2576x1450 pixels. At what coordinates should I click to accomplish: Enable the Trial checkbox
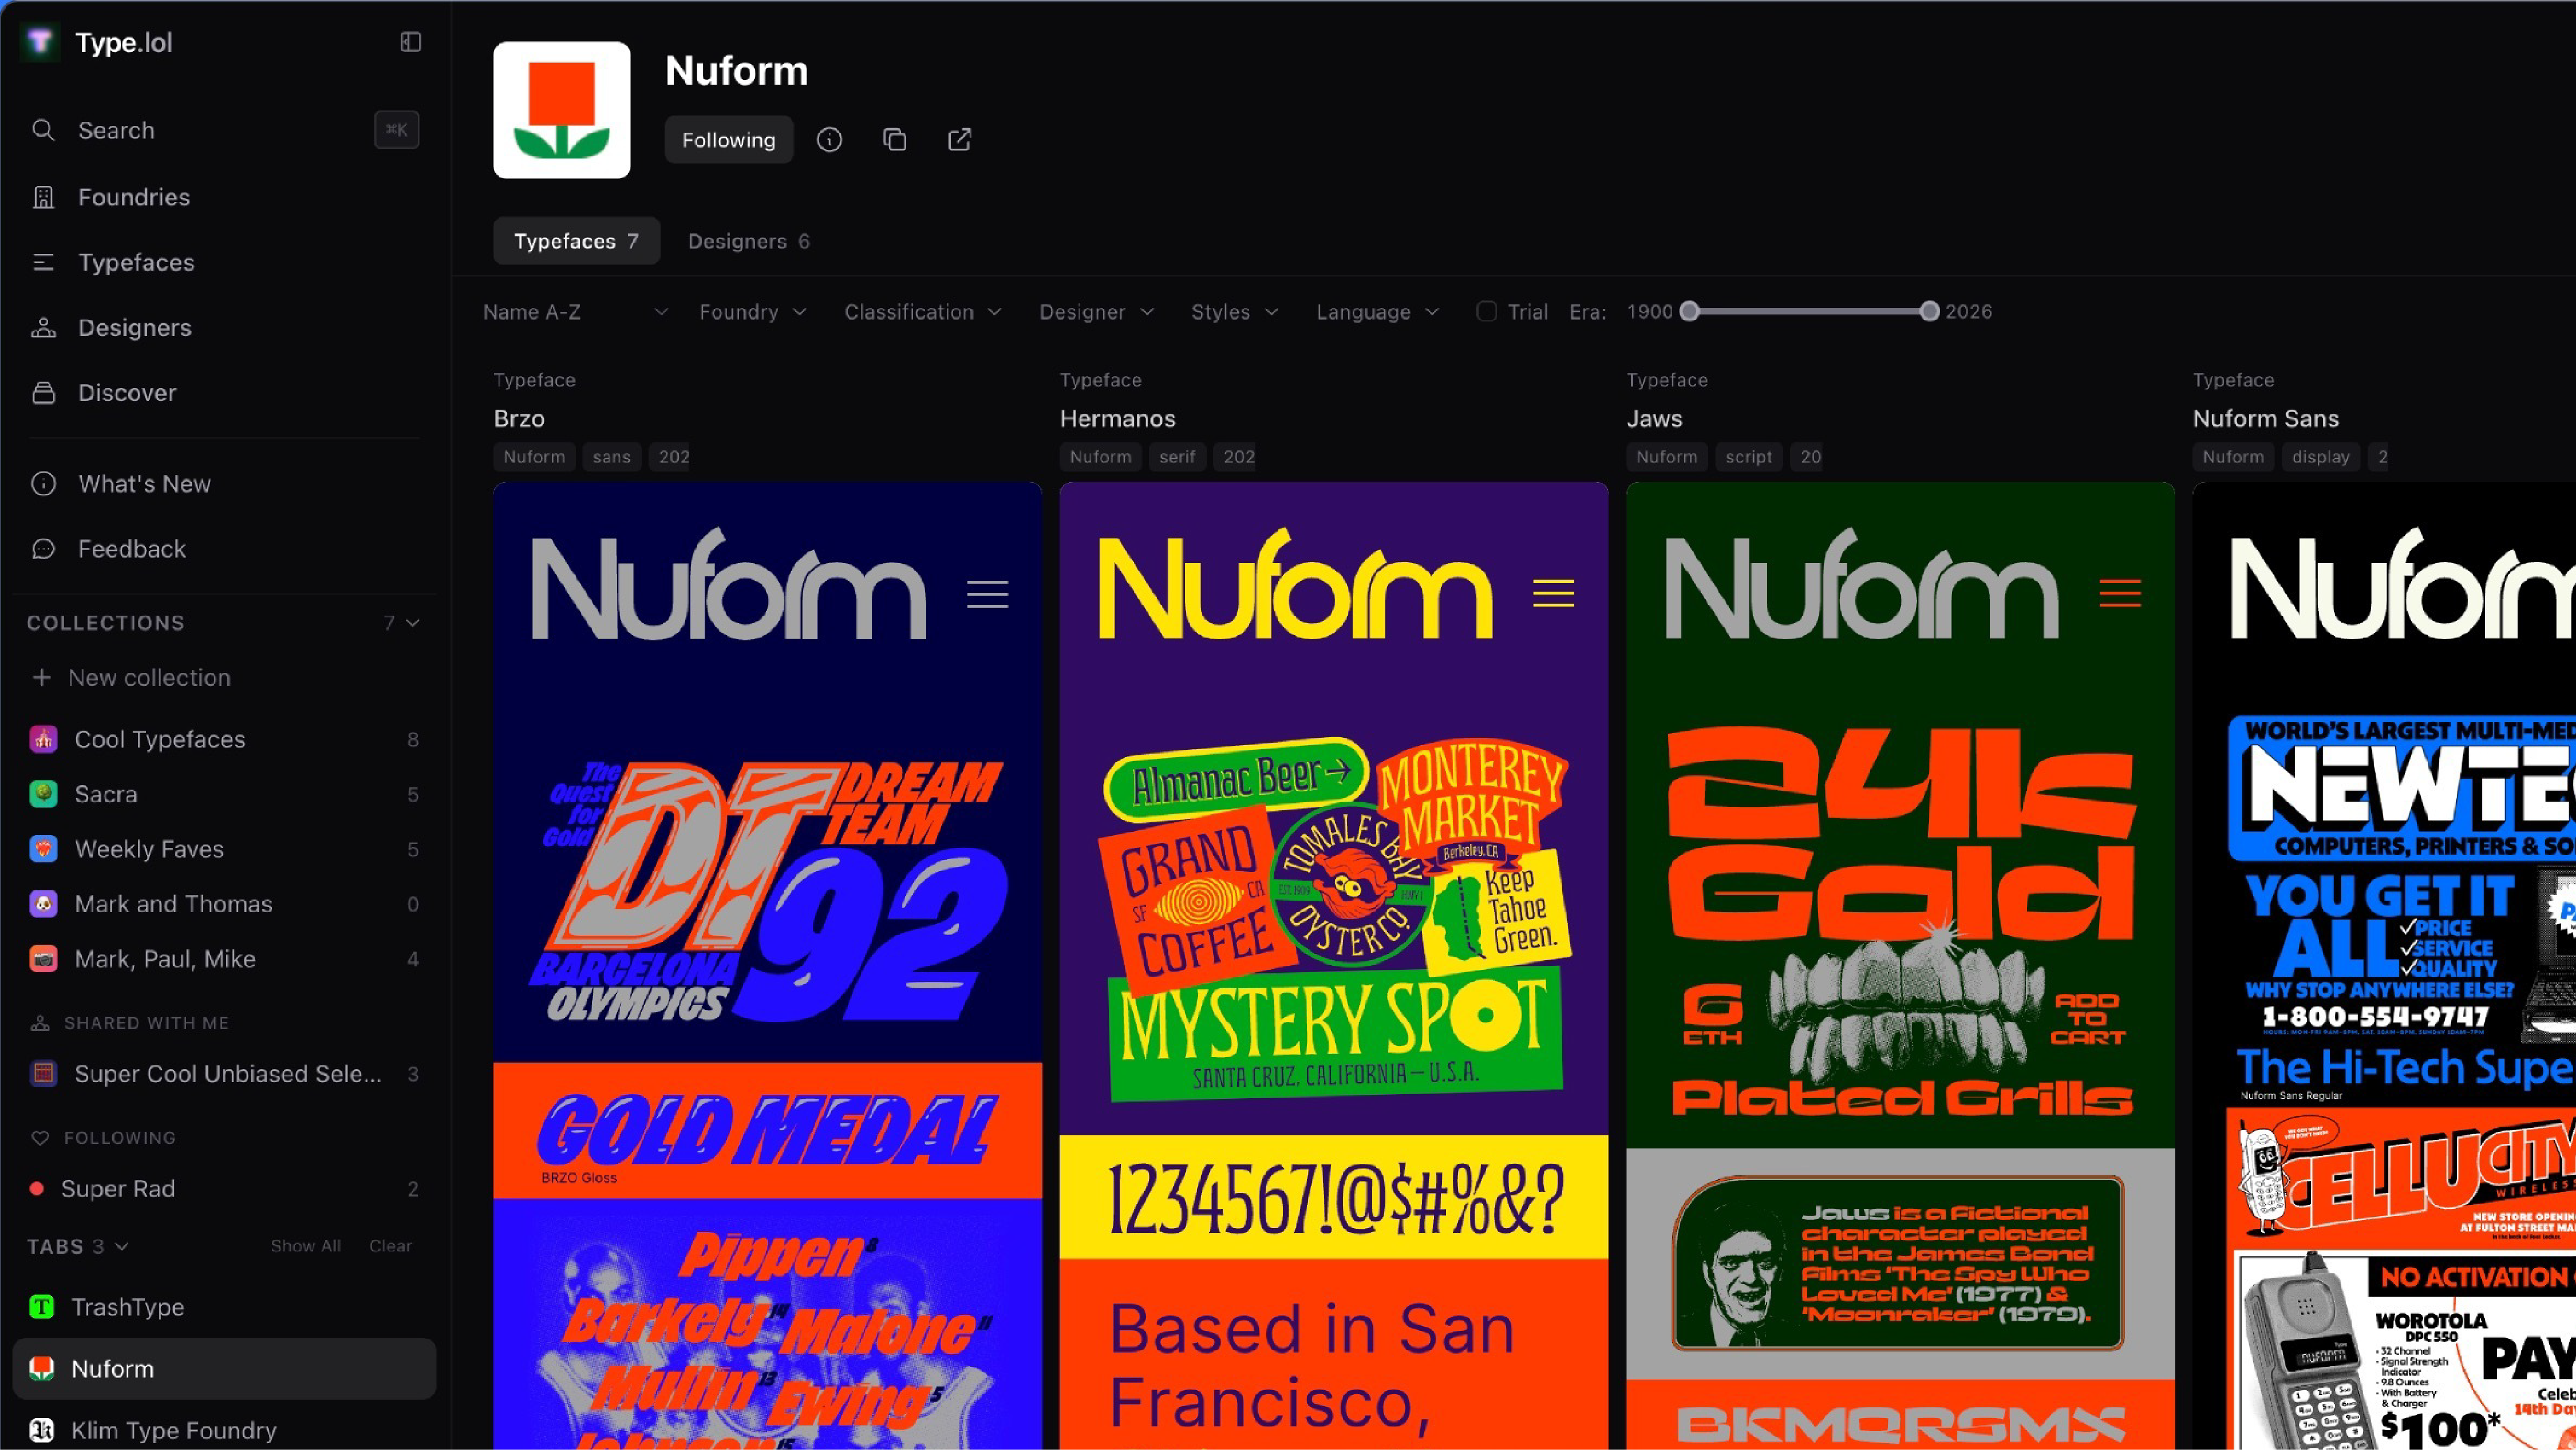(1486, 312)
